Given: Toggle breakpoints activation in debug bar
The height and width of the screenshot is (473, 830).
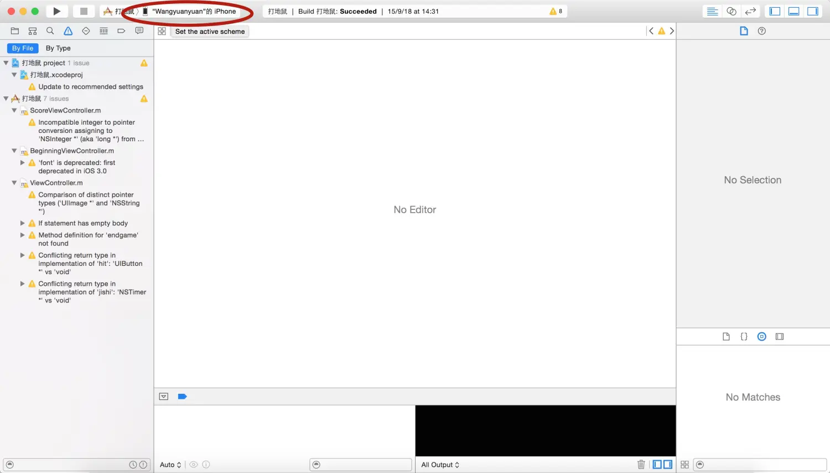Looking at the screenshot, I should (182, 397).
